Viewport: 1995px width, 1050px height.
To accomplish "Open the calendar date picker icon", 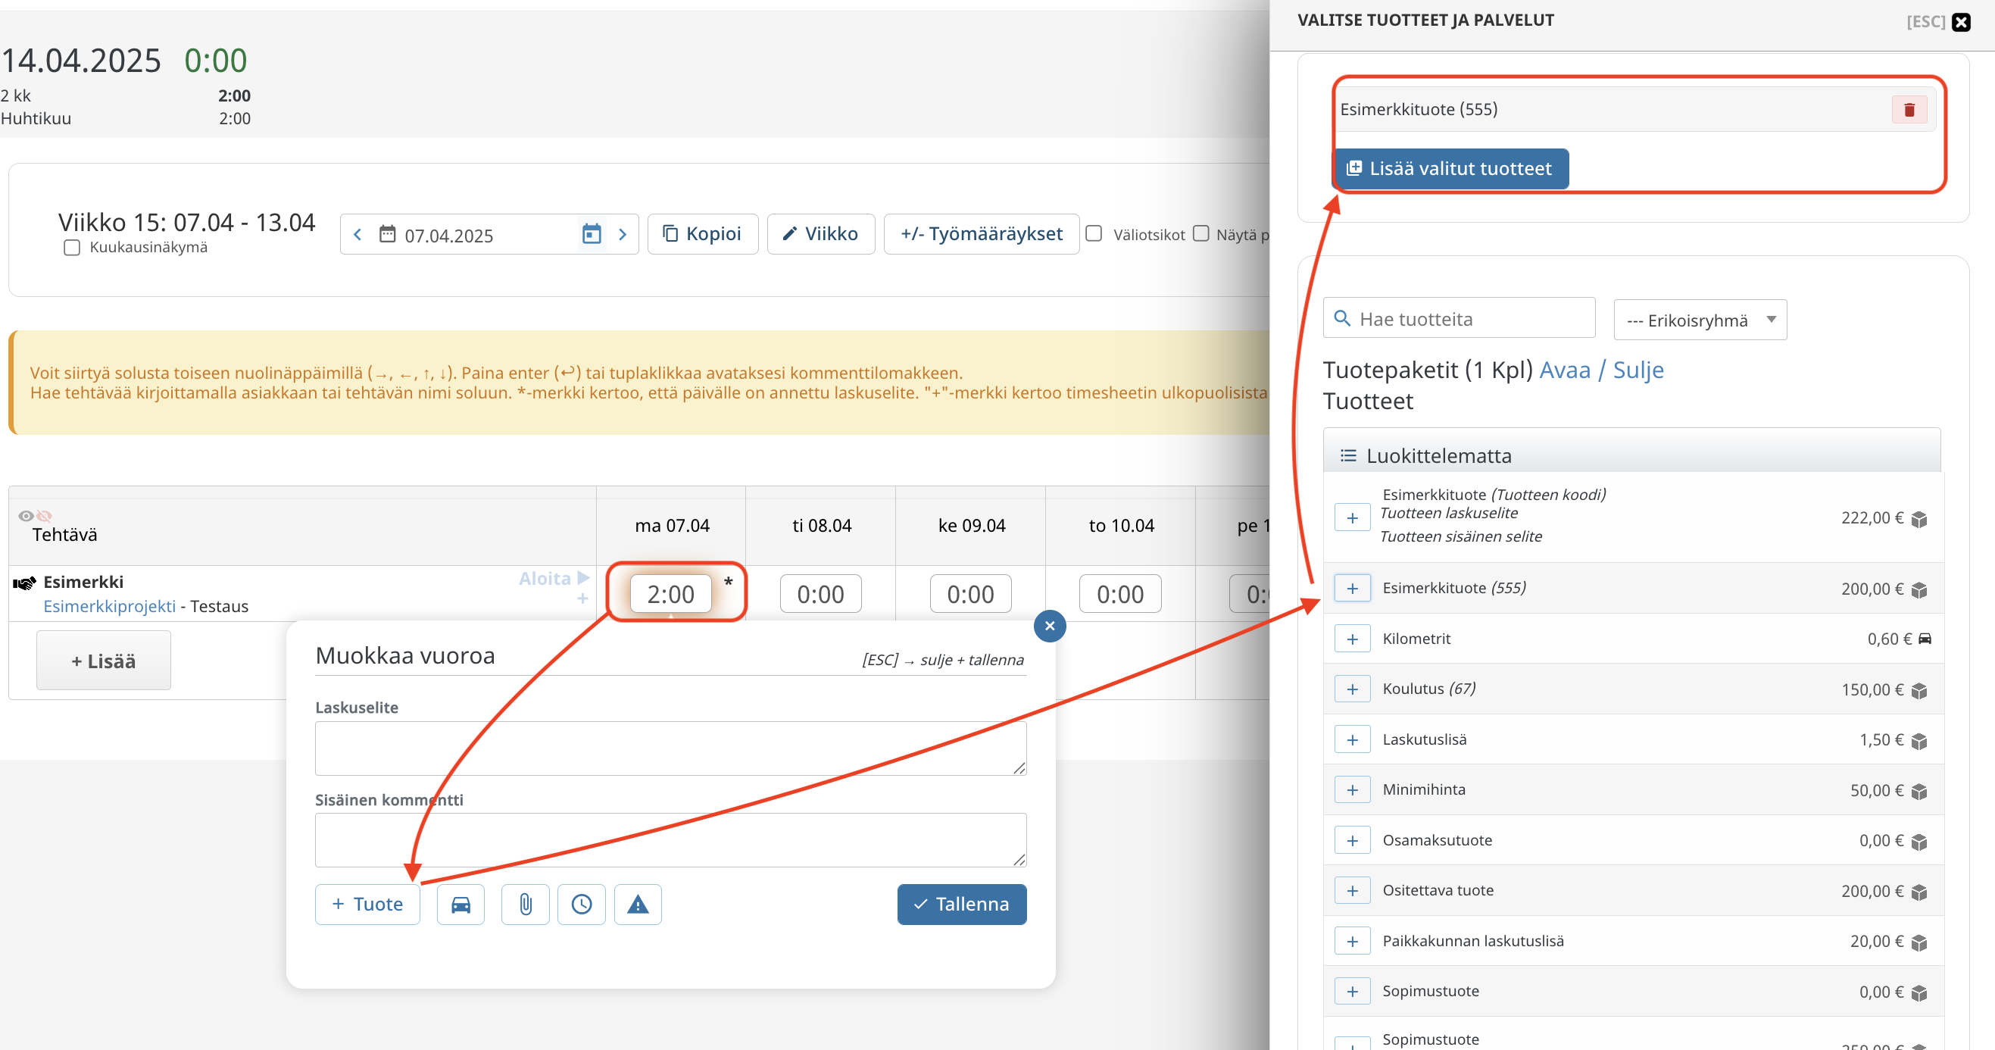I will pos(592,234).
